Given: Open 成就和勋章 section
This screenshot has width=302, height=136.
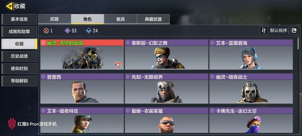Looking at the screenshot, I should pos(19,32).
